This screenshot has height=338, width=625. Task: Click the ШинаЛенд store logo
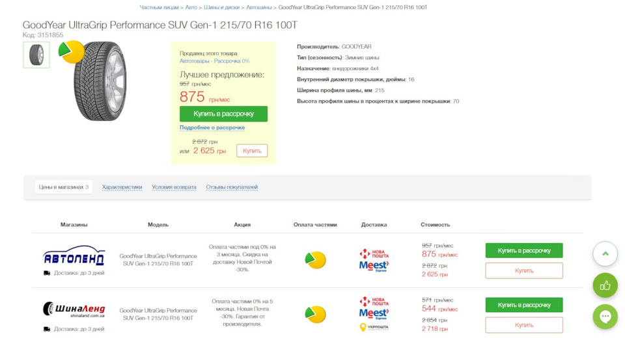[x=74, y=309]
